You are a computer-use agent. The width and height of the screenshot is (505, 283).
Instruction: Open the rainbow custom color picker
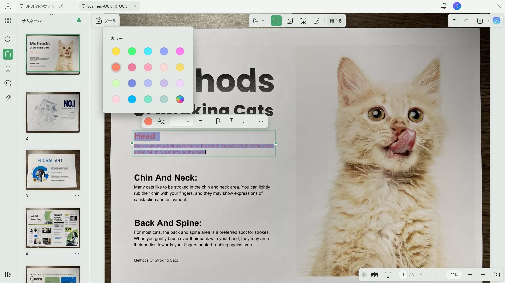click(180, 99)
